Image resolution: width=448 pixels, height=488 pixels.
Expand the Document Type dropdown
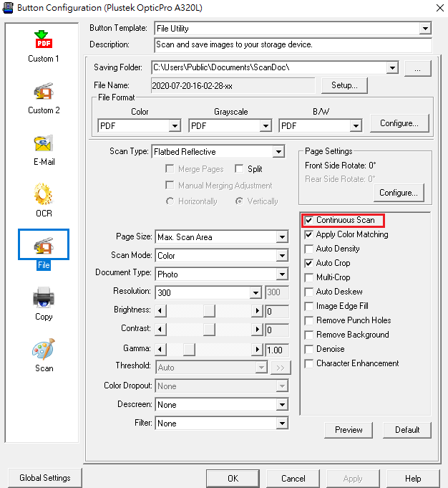[x=282, y=274]
